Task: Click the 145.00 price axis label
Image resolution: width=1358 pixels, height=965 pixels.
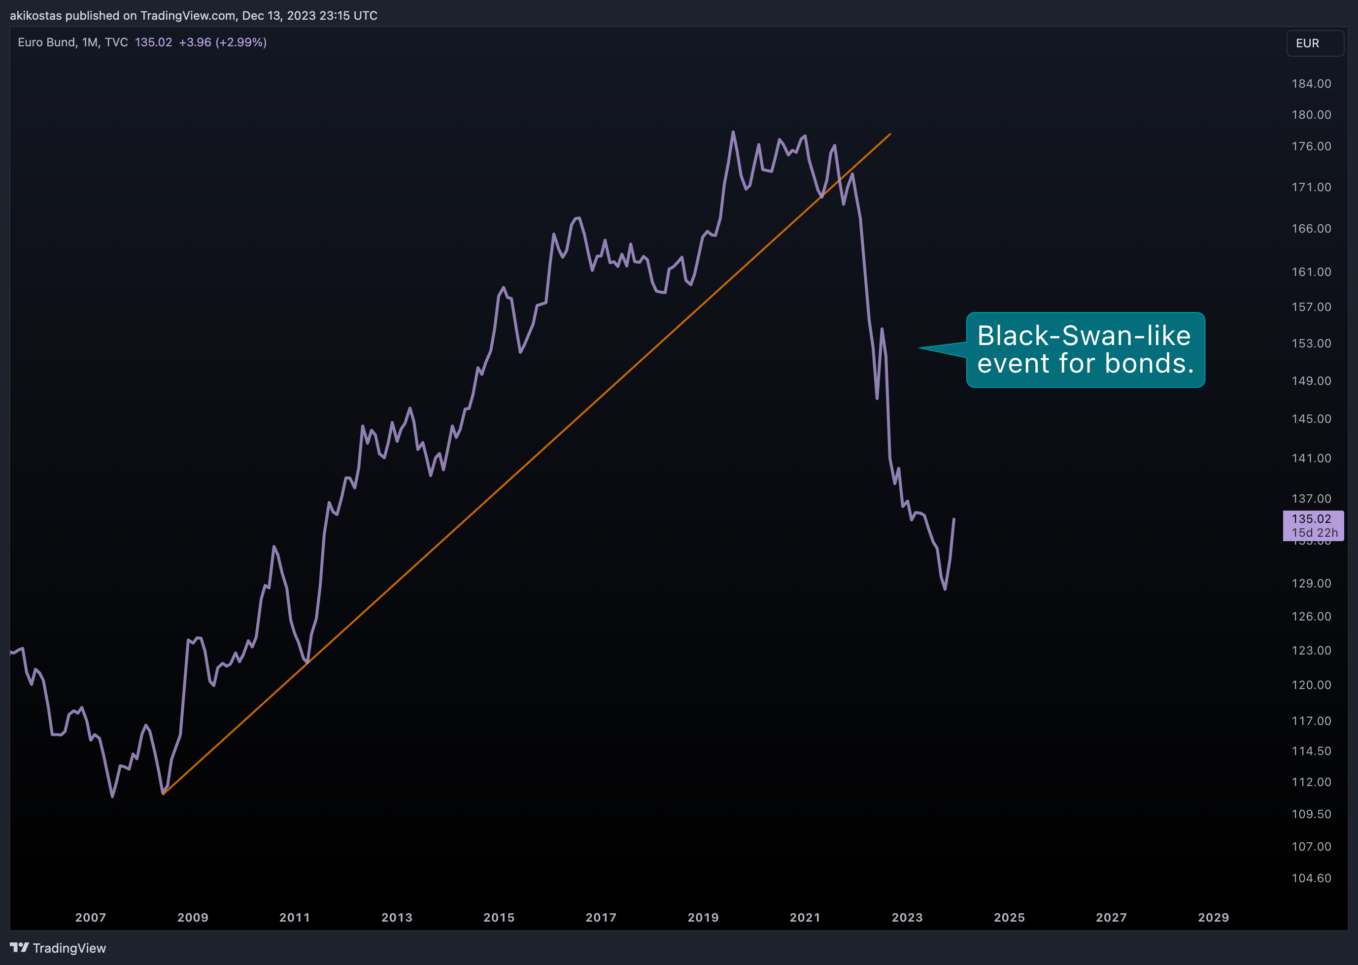Action: tap(1311, 419)
